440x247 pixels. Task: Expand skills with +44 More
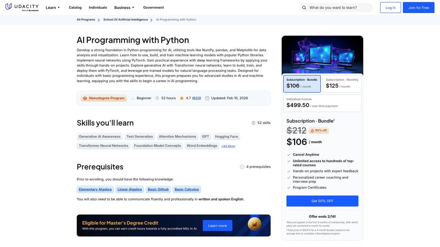click(228, 146)
